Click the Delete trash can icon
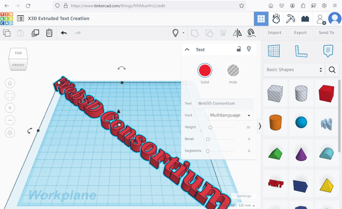342x209 pixels. coord(49,33)
